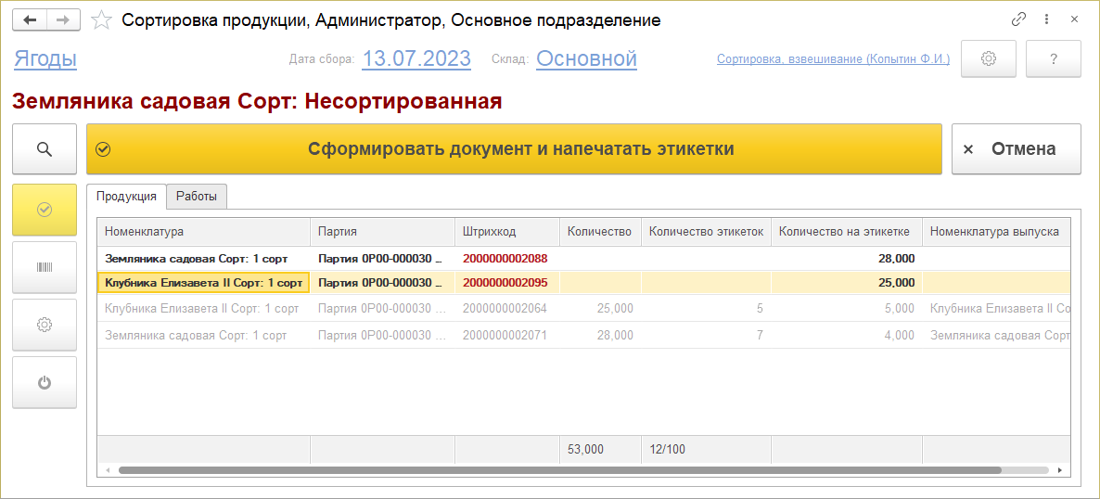The height and width of the screenshot is (499, 1100).
Task: Switch to the Продукция tab
Action: tap(126, 197)
